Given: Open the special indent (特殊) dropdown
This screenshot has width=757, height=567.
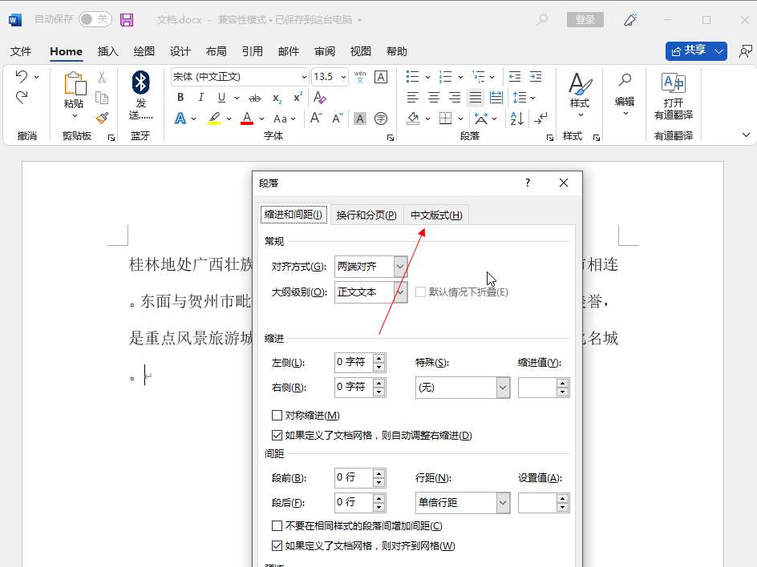Looking at the screenshot, I should 503,388.
